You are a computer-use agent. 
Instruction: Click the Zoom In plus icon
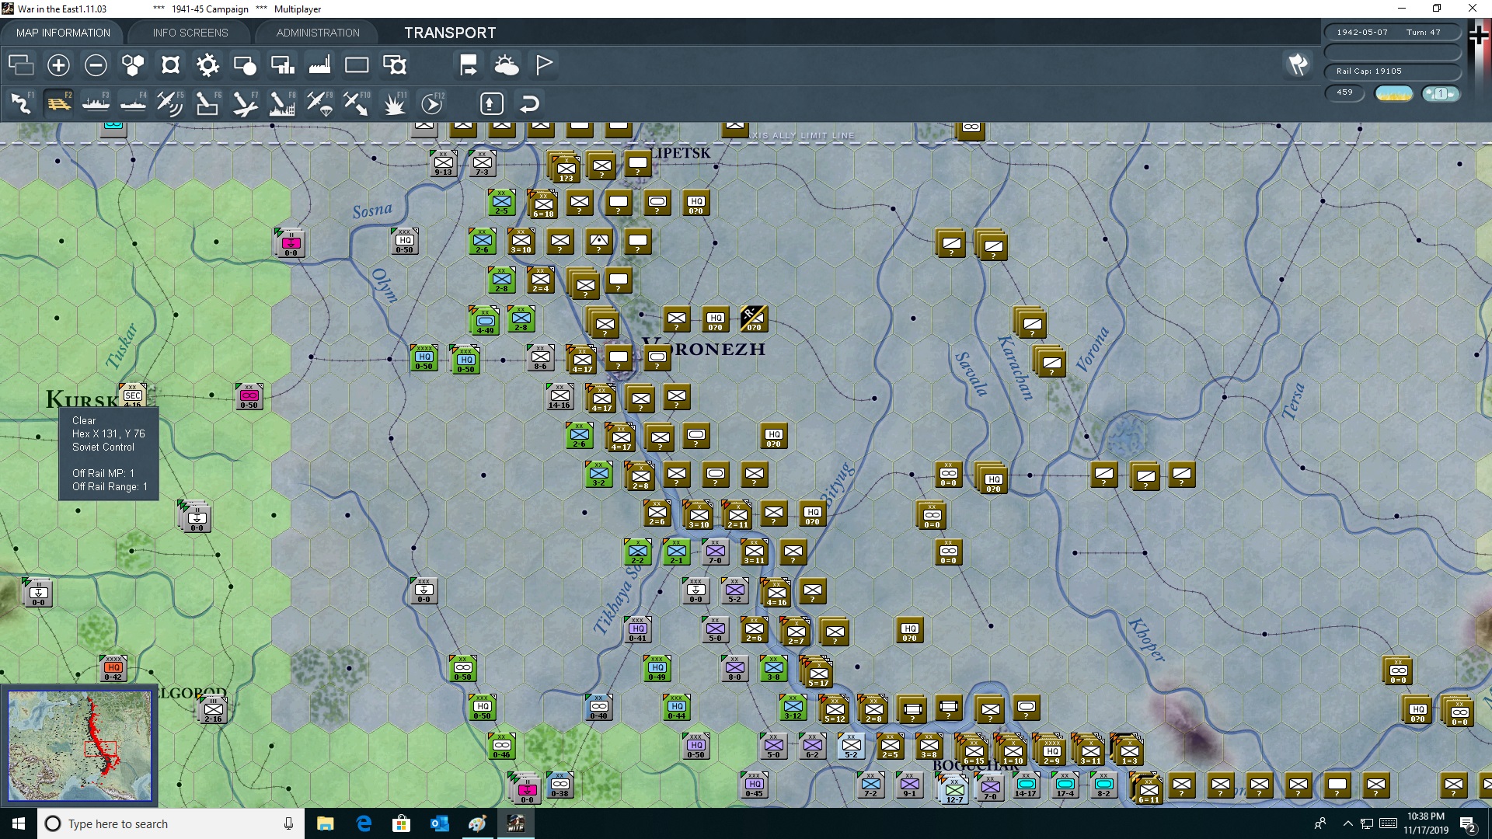click(58, 65)
